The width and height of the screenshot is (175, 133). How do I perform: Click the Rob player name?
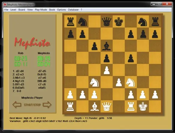pyautogui.click(x=21, y=53)
